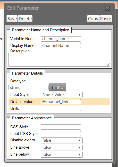Focus the Variable Name field

click(x=61, y=39)
